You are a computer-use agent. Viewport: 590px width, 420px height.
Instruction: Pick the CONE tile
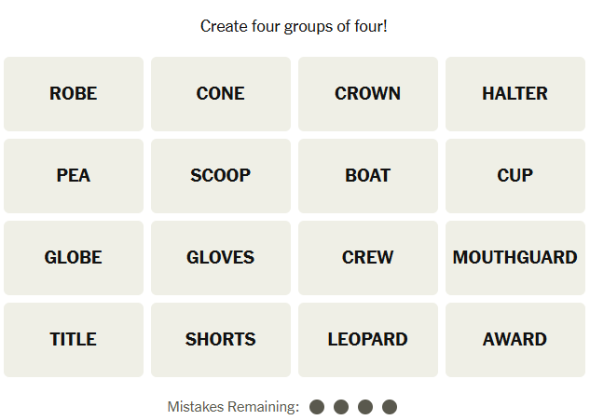coord(221,94)
